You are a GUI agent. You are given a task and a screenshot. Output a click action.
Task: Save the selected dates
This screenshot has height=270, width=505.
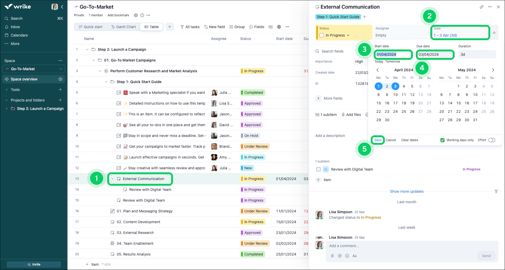[378, 140]
